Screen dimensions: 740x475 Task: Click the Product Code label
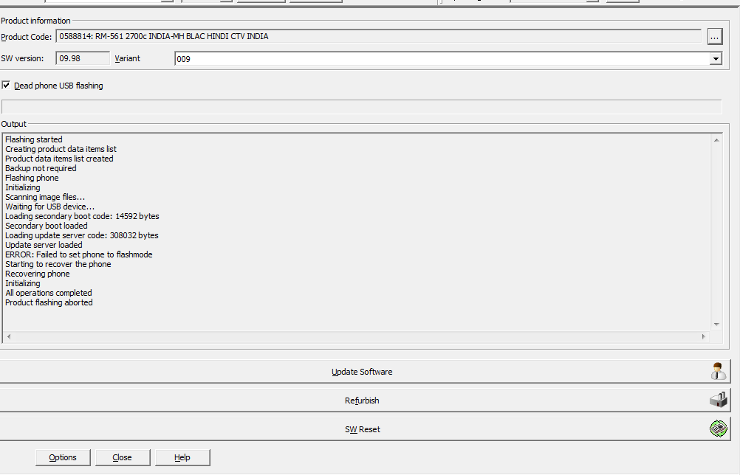coord(27,37)
